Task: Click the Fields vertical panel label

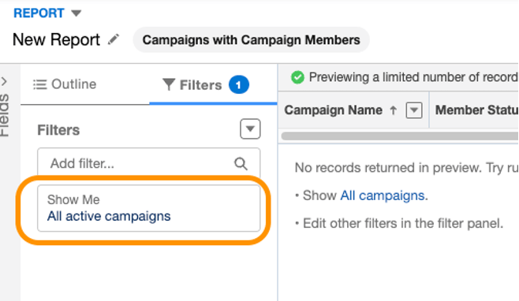Action: tap(5, 115)
